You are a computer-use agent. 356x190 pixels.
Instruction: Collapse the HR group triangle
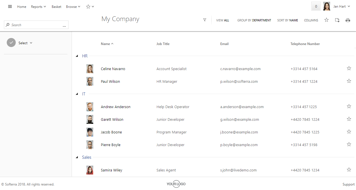[x=77, y=56]
